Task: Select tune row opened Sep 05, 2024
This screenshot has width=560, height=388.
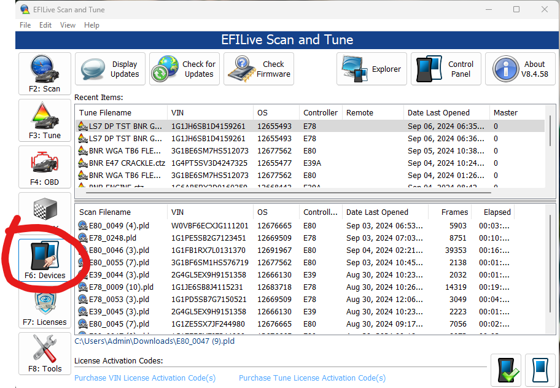Action: (x=310, y=150)
